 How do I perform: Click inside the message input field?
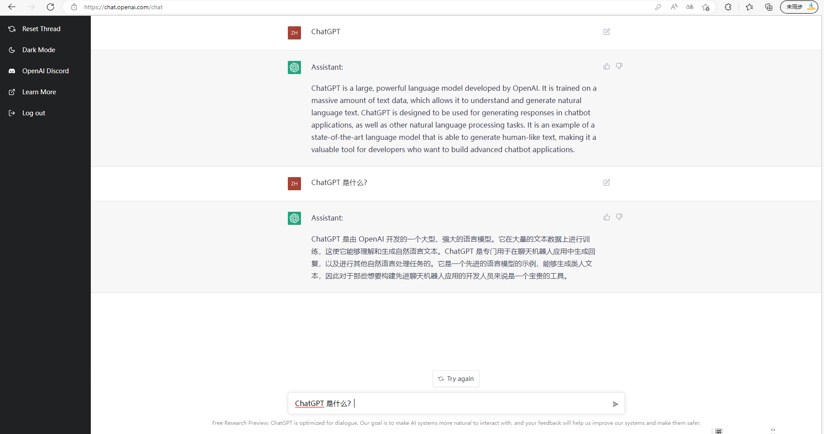(439, 403)
